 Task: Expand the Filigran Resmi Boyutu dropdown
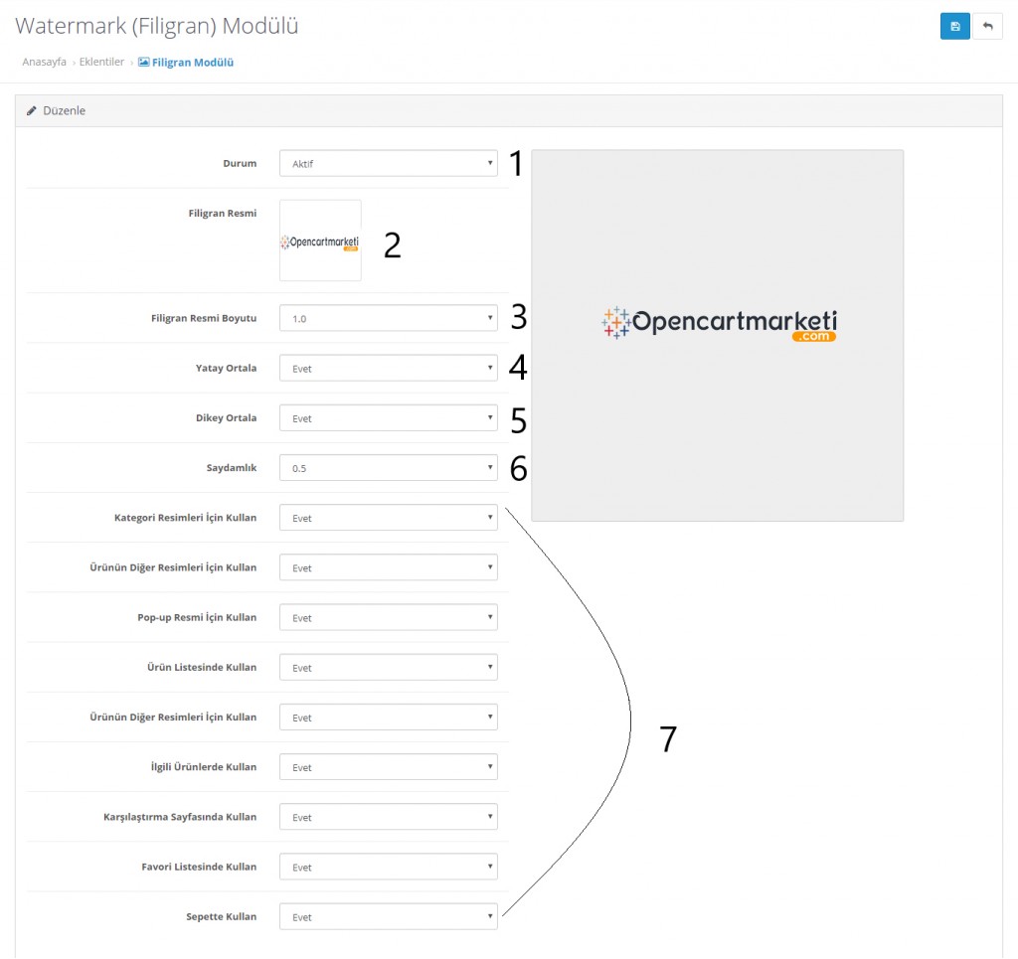coord(388,318)
